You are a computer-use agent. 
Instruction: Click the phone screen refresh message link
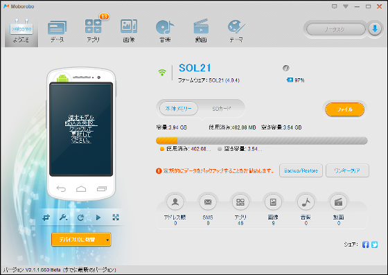81,129
